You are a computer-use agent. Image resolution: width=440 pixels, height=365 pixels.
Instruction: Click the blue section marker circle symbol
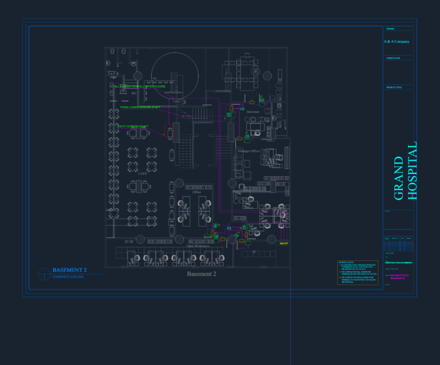click(44, 274)
